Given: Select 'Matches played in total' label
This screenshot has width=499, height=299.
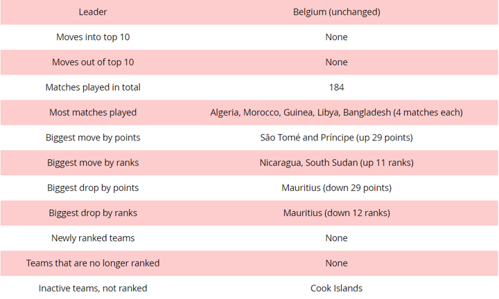Looking at the screenshot, I should [93, 87].
